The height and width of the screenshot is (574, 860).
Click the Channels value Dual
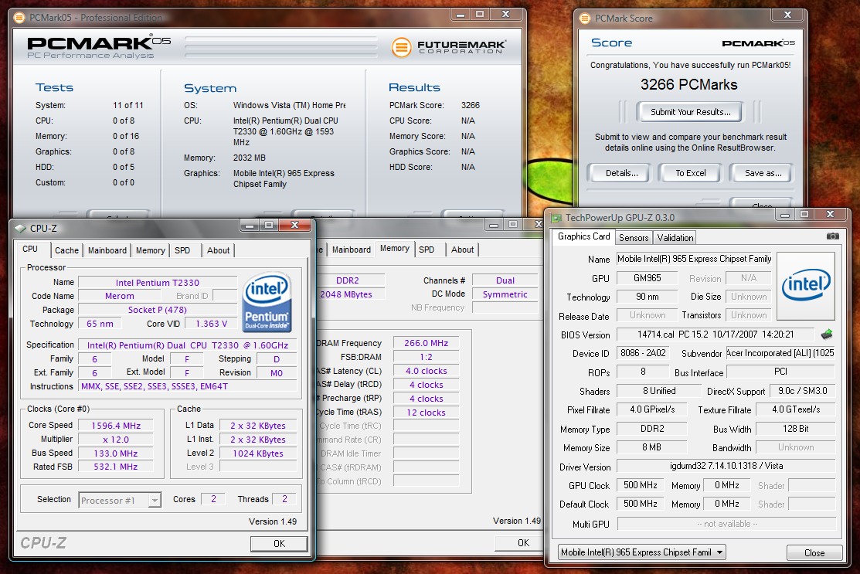pos(505,280)
